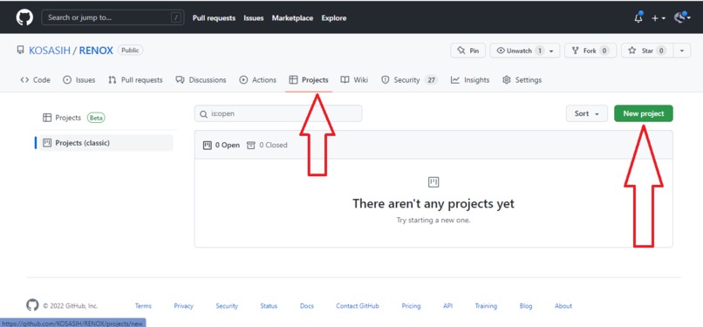703x327 pixels.
Task: Open the Docs footer link
Action: pos(307,306)
